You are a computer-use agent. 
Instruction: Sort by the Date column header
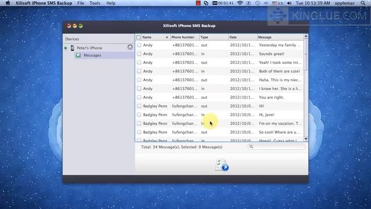click(x=243, y=37)
